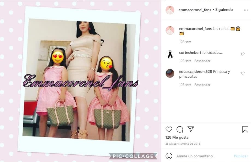
Task: Like the corteshebert comment heart
Action: [243, 54]
